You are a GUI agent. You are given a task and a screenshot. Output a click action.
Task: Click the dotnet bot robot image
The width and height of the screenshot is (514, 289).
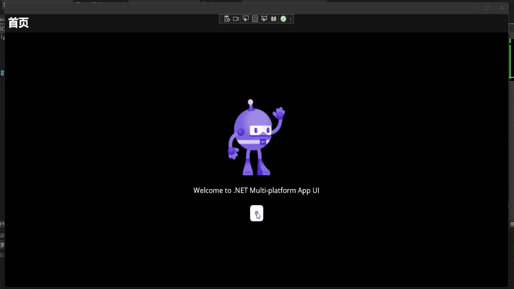pyautogui.click(x=256, y=137)
